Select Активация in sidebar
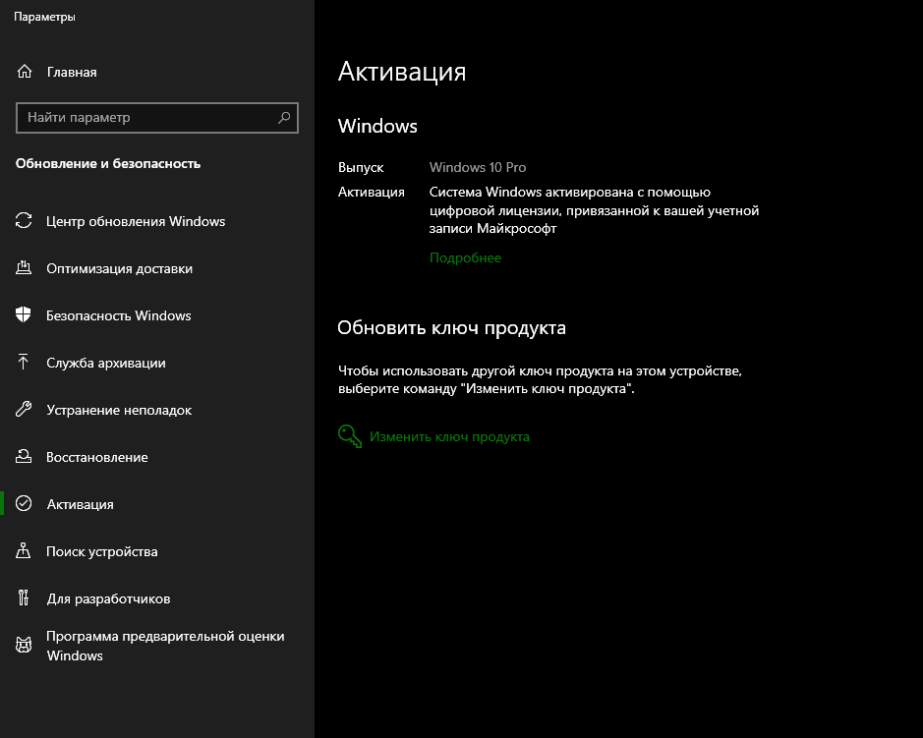Screen dimensions: 923x738 (x=80, y=504)
